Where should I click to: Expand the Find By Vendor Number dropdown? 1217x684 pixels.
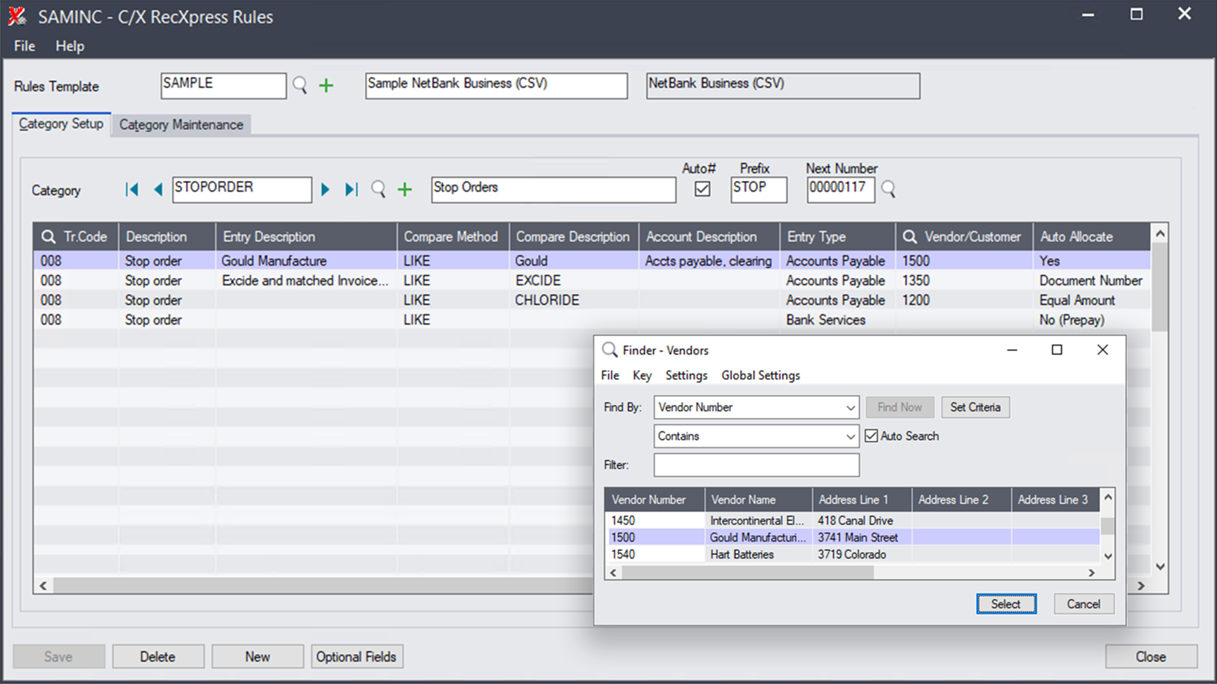coord(850,408)
